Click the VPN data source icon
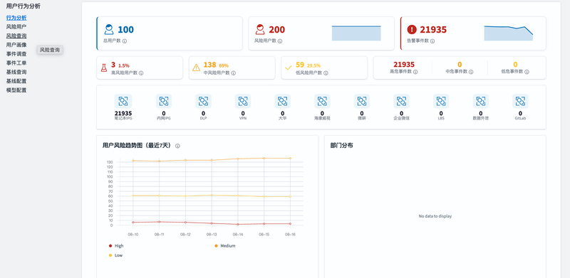The width and height of the screenshot is (570, 278). click(243, 101)
